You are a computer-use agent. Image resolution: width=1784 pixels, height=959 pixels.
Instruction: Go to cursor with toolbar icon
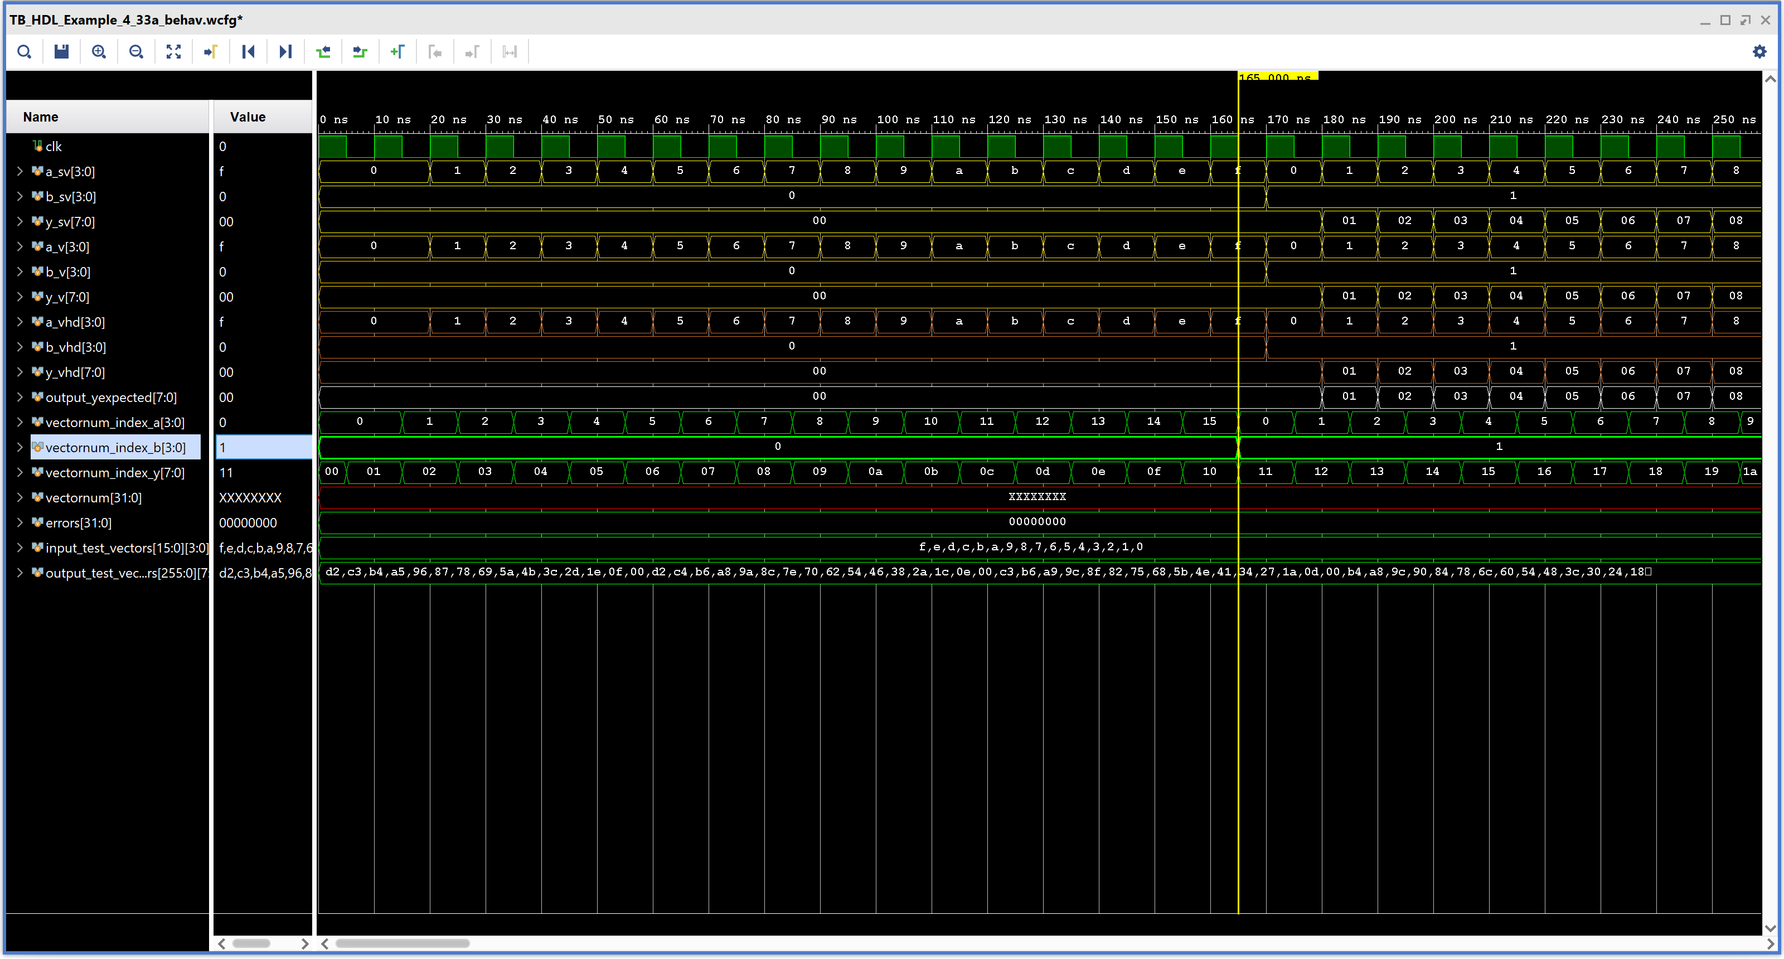(x=211, y=52)
